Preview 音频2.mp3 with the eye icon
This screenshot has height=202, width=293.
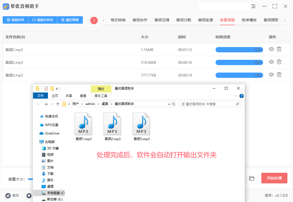click(271, 62)
